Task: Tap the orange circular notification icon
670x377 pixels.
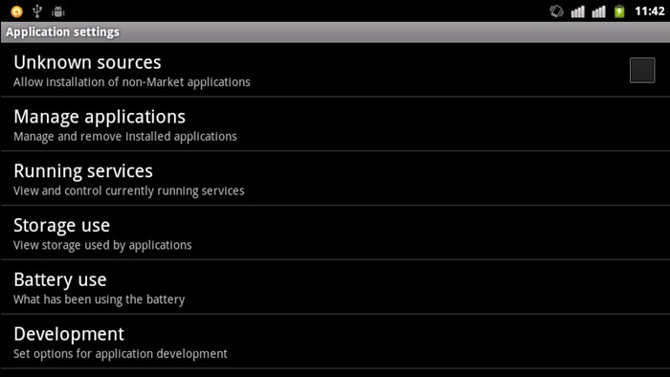Action: point(16,11)
